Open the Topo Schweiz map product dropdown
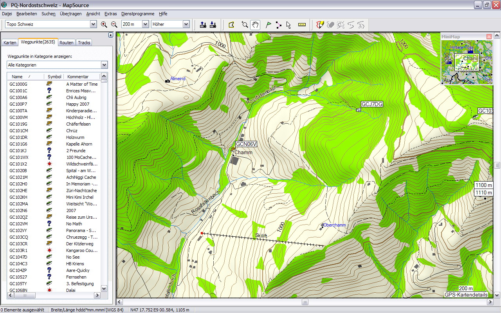The width and height of the screenshot is (501, 313). pyautogui.click(x=93, y=24)
